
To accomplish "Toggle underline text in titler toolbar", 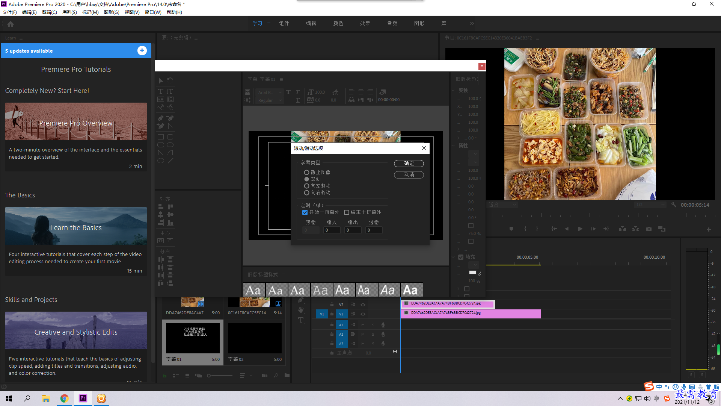I will pyautogui.click(x=297, y=100).
